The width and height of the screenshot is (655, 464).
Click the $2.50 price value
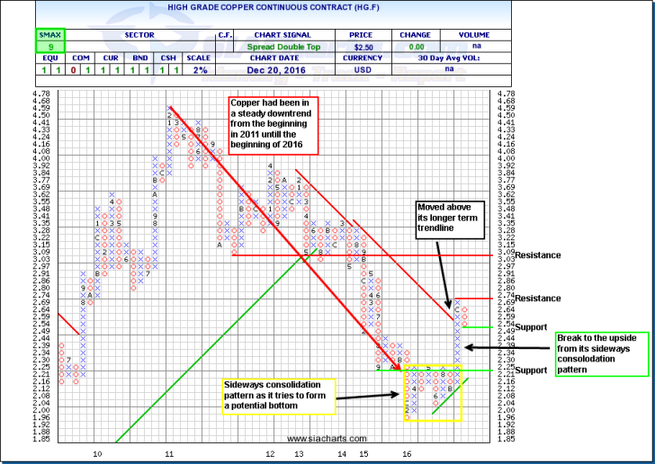point(363,46)
